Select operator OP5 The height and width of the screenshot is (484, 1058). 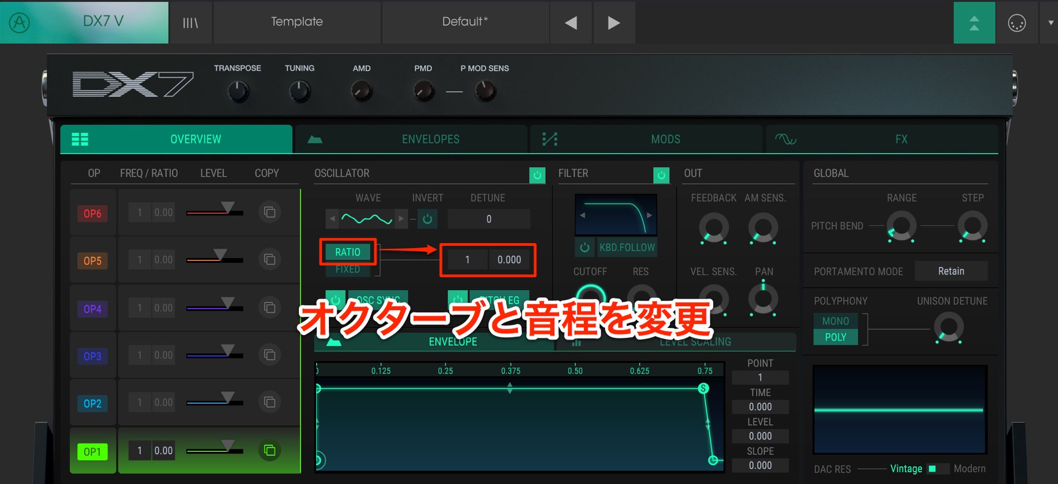(x=93, y=260)
